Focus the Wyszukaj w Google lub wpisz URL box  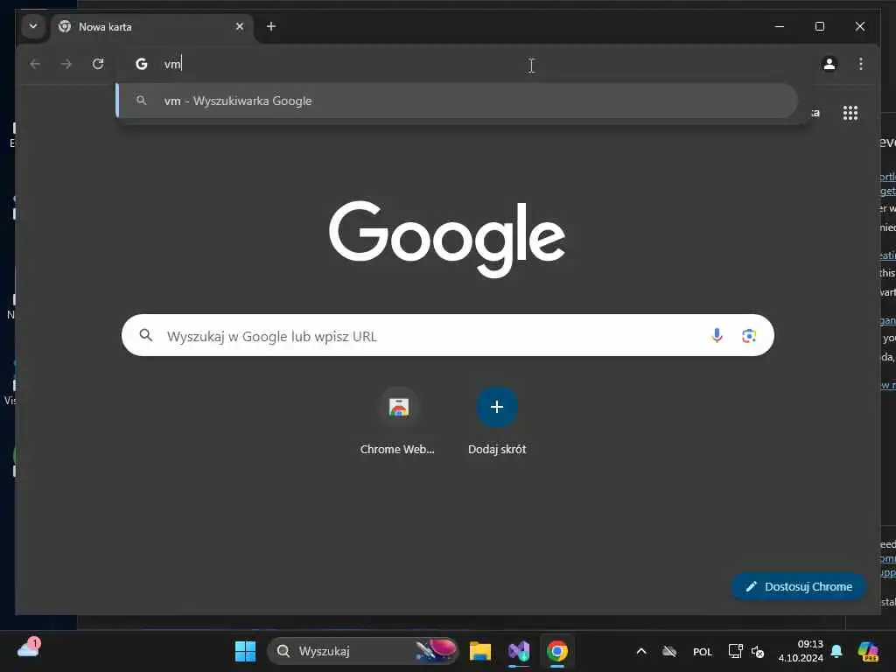447,335
